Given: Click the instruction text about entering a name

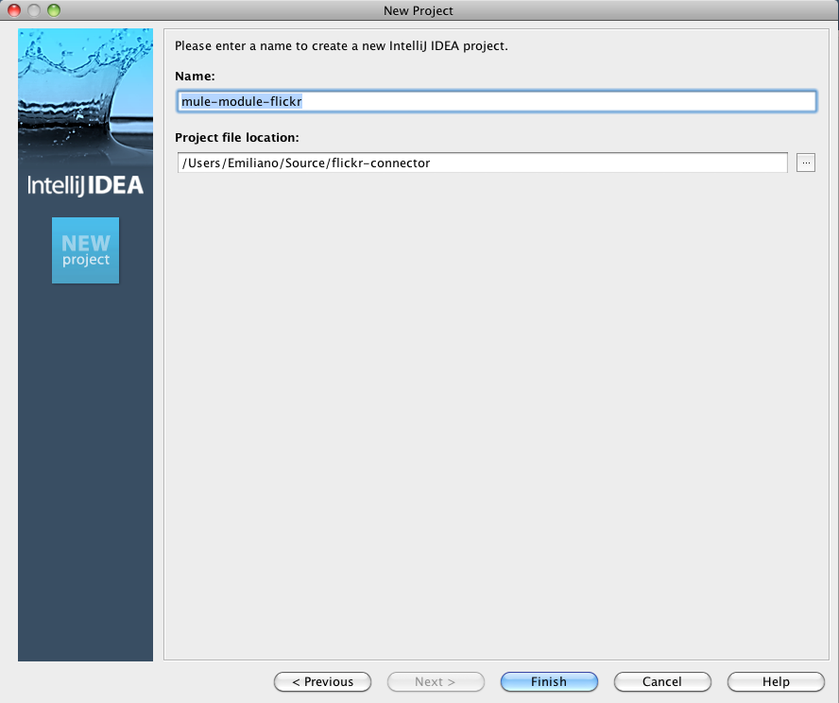Looking at the screenshot, I should [x=341, y=45].
